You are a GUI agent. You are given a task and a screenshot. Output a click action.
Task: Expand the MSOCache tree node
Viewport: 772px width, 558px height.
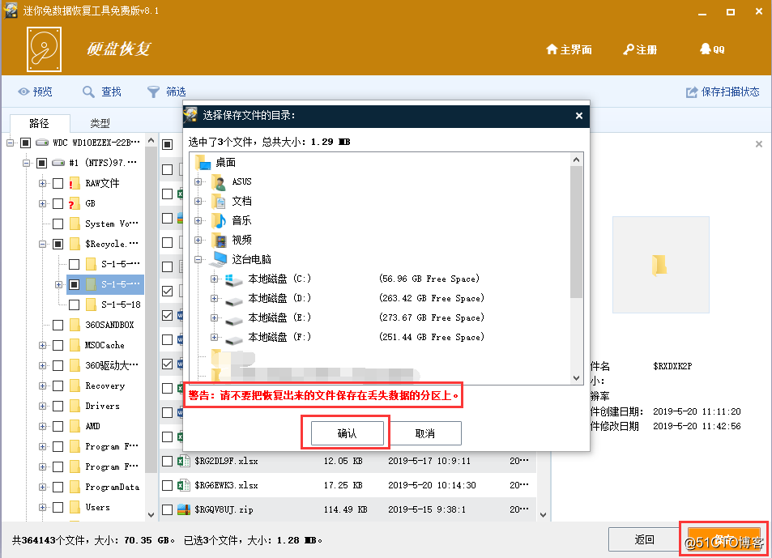(x=42, y=346)
